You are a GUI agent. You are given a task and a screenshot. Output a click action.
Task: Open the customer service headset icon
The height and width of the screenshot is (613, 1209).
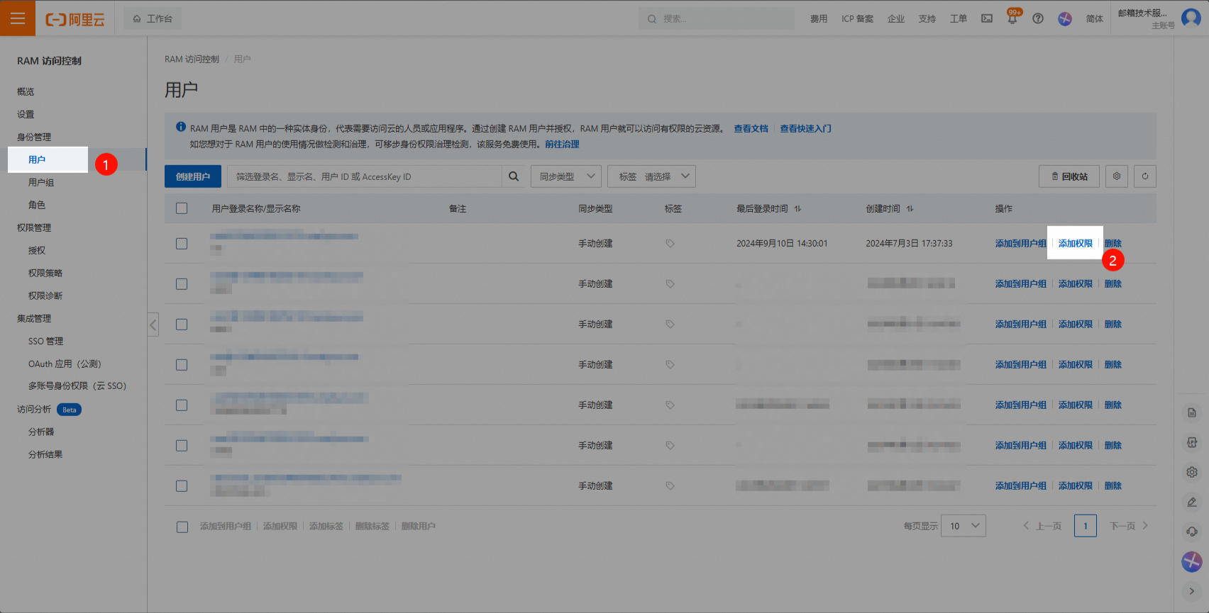tap(1192, 532)
